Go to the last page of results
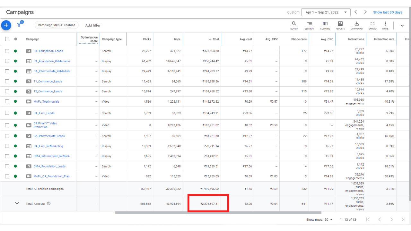The width and height of the screenshot is (411, 231). coord(403,219)
